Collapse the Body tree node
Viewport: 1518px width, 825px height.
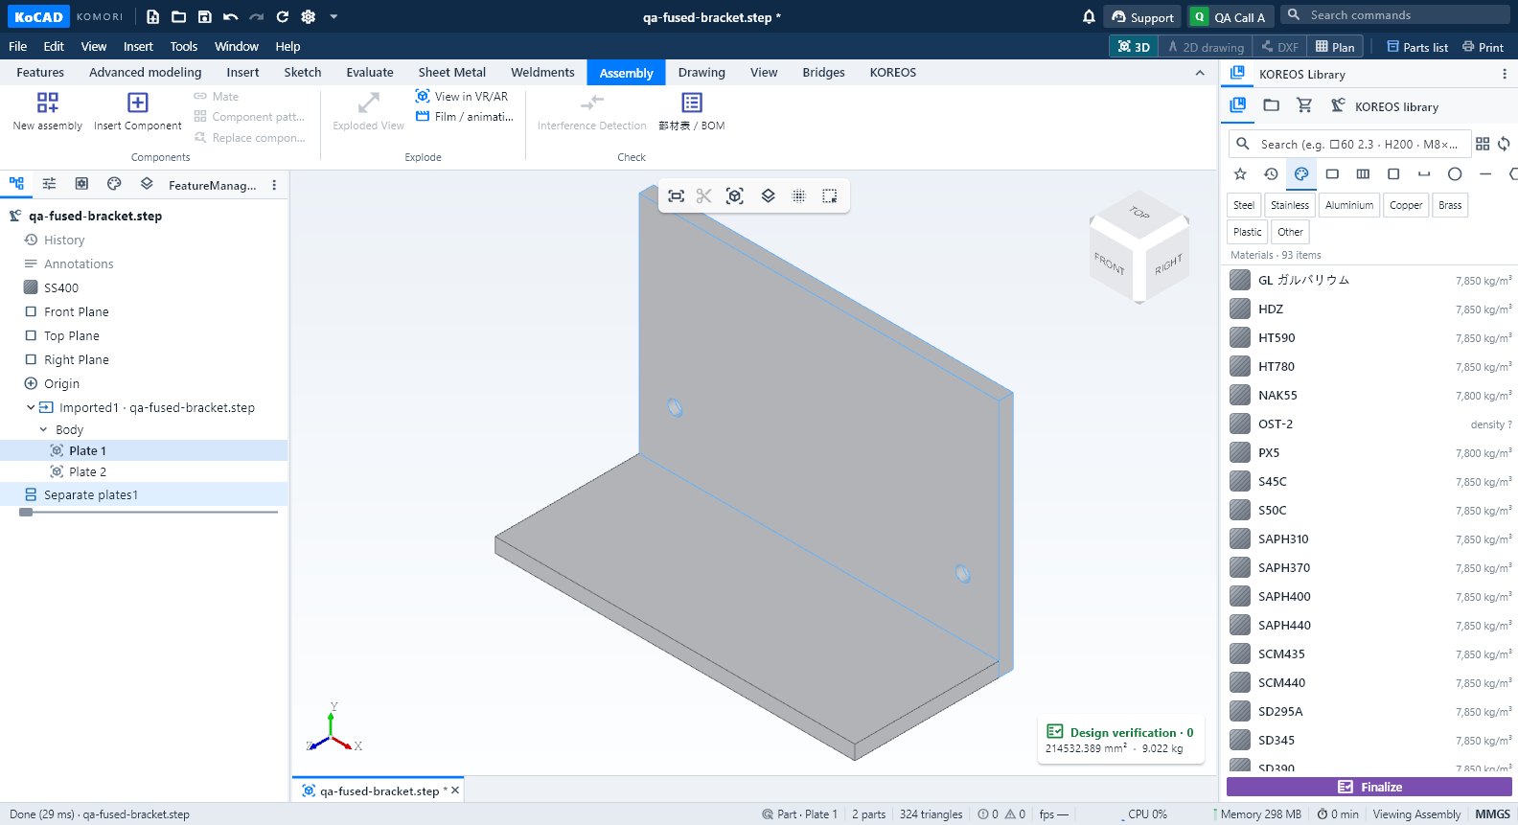point(43,429)
